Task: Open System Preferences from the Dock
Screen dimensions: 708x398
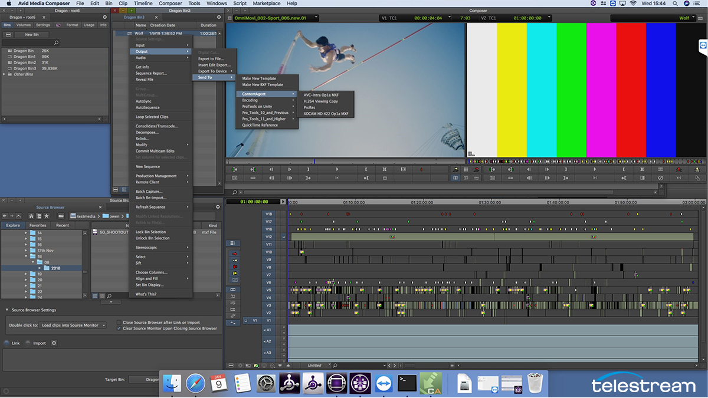Action: point(266,383)
